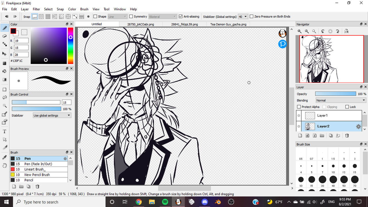Select the Pen (Fade In/Out) brush
Image resolution: width=368 pixels, height=207 pixels.
click(x=39, y=164)
